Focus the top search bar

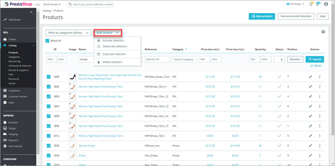[x=90, y=4]
